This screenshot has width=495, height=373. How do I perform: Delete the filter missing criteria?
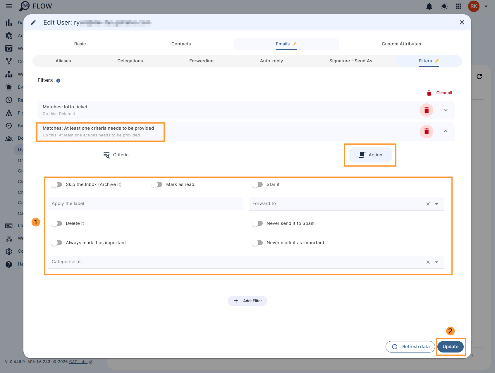coord(427,131)
